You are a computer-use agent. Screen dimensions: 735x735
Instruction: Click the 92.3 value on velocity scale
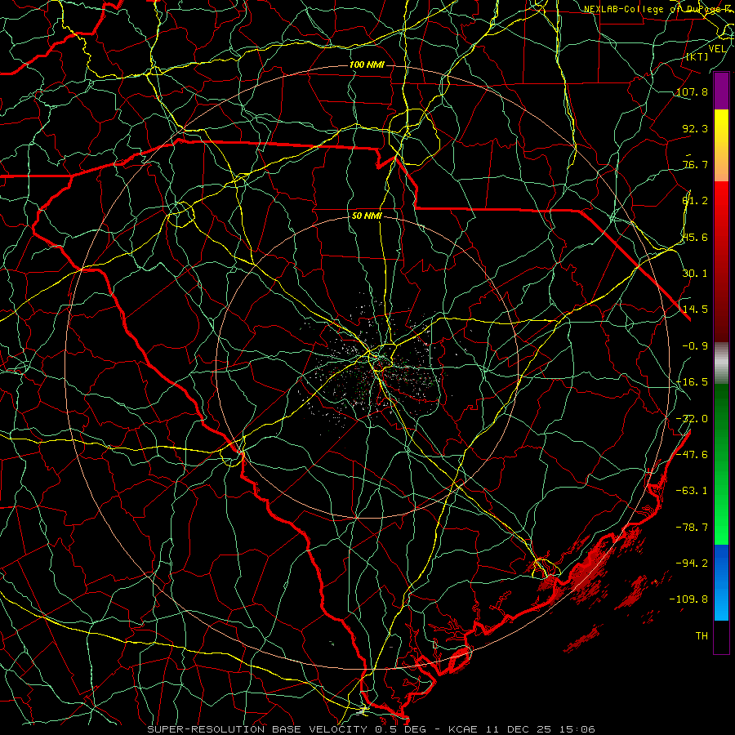click(695, 128)
